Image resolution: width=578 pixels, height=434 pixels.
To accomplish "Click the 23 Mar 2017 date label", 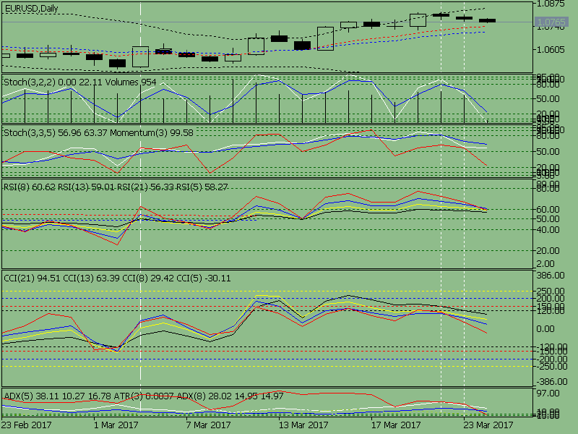I will (x=488, y=425).
